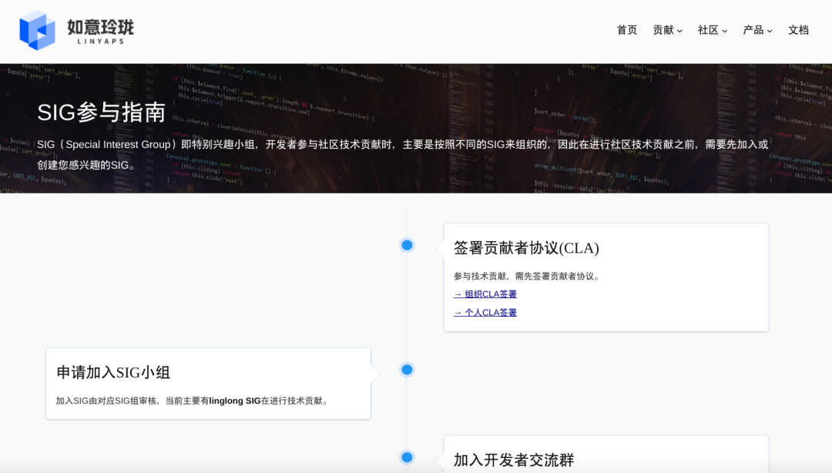This screenshot has width=832, height=473.
Task: Expand the 贡献 dropdown menu
Action: (663, 30)
